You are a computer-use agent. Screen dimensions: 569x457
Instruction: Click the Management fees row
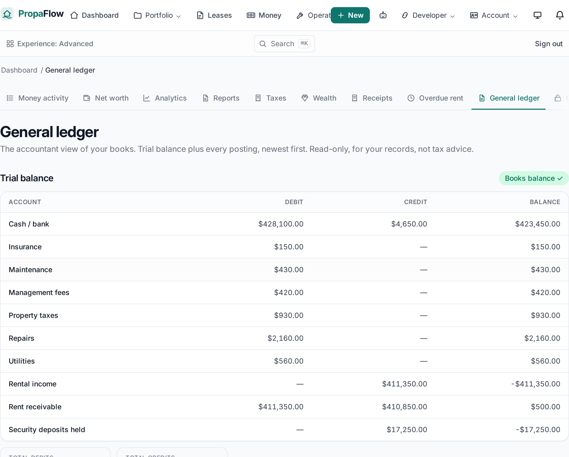click(284, 293)
